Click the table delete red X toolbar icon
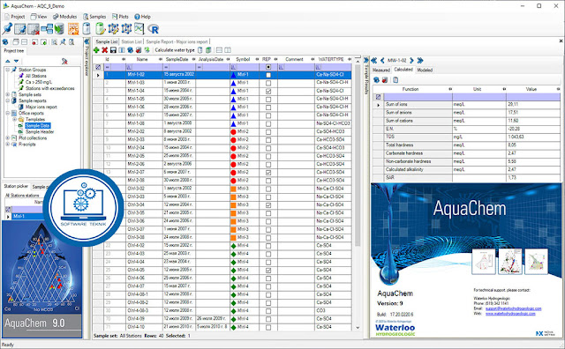The height and width of the screenshot is (349, 565). click(34, 29)
